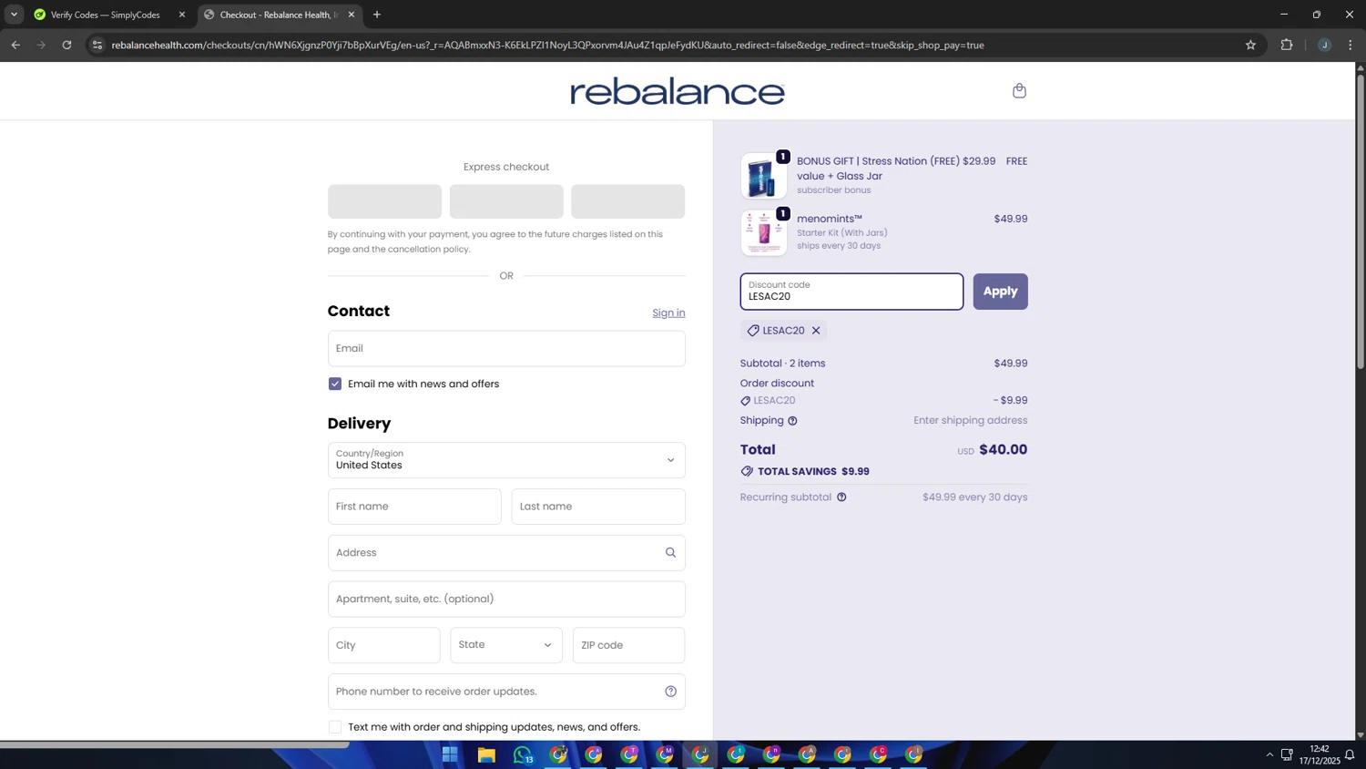Click the horizontal page scrollbar

(174, 744)
